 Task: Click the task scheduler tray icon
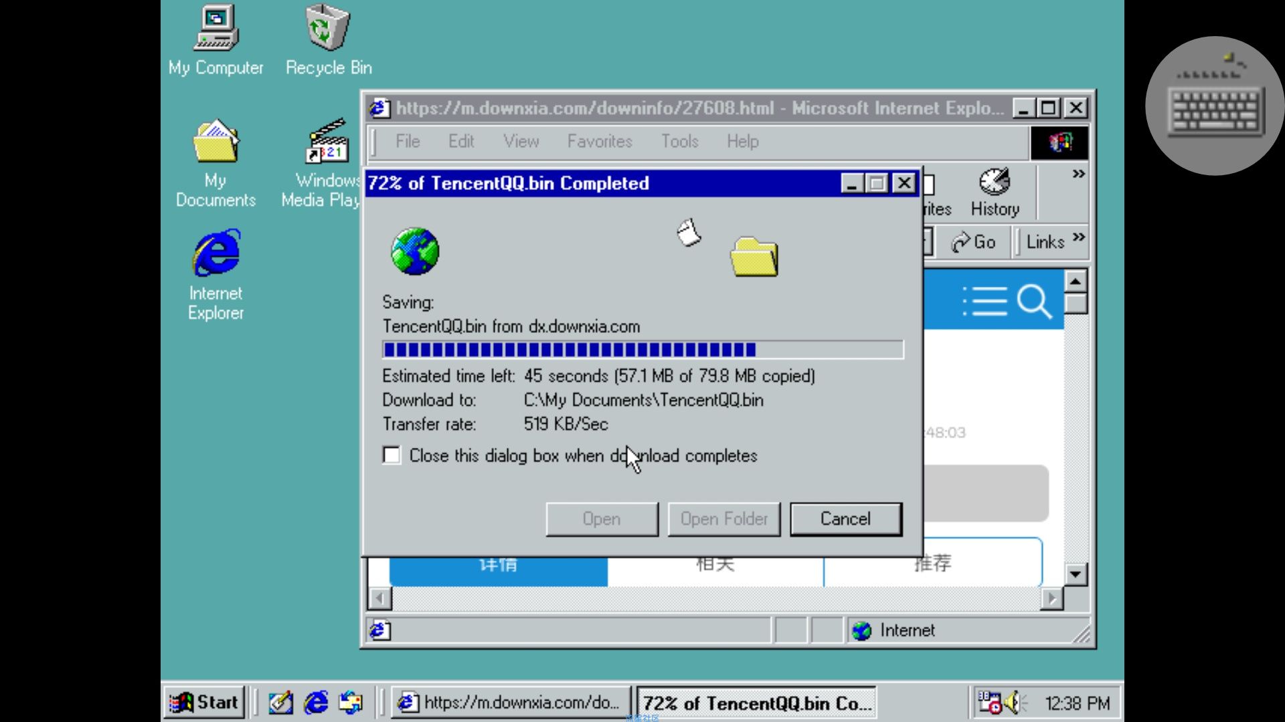coord(990,703)
